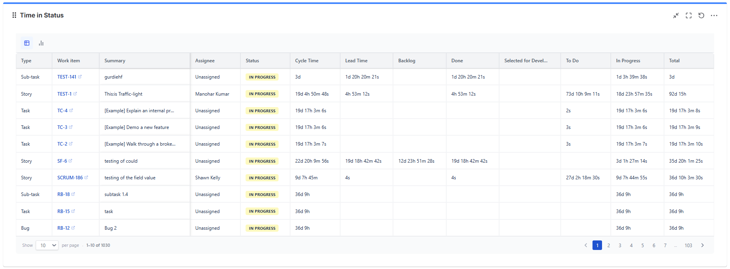Open external link icon next to TC-3
Image resolution: width=730 pixels, height=269 pixels.
click(x=71, y=127)
